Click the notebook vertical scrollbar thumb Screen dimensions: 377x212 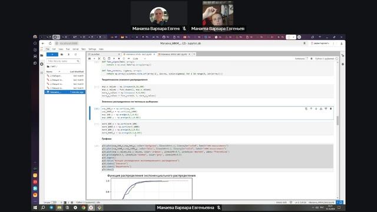click(x=338, y=121)
